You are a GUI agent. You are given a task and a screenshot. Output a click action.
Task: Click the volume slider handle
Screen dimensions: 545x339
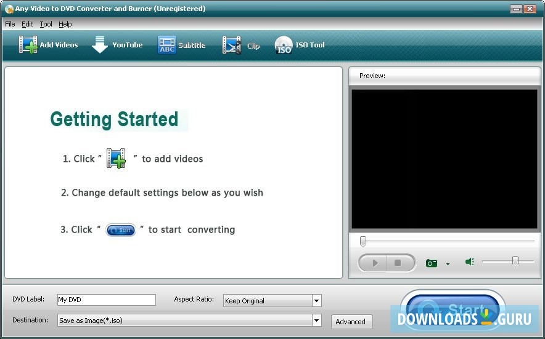[515, 261]
